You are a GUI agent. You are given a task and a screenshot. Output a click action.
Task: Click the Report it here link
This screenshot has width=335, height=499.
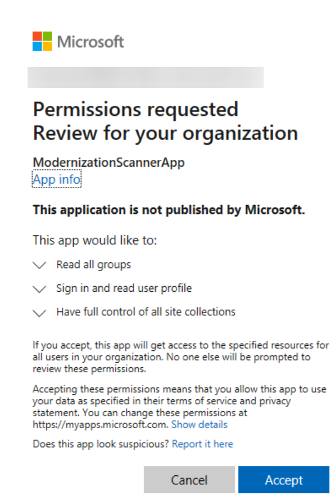(x=203, y=444)
